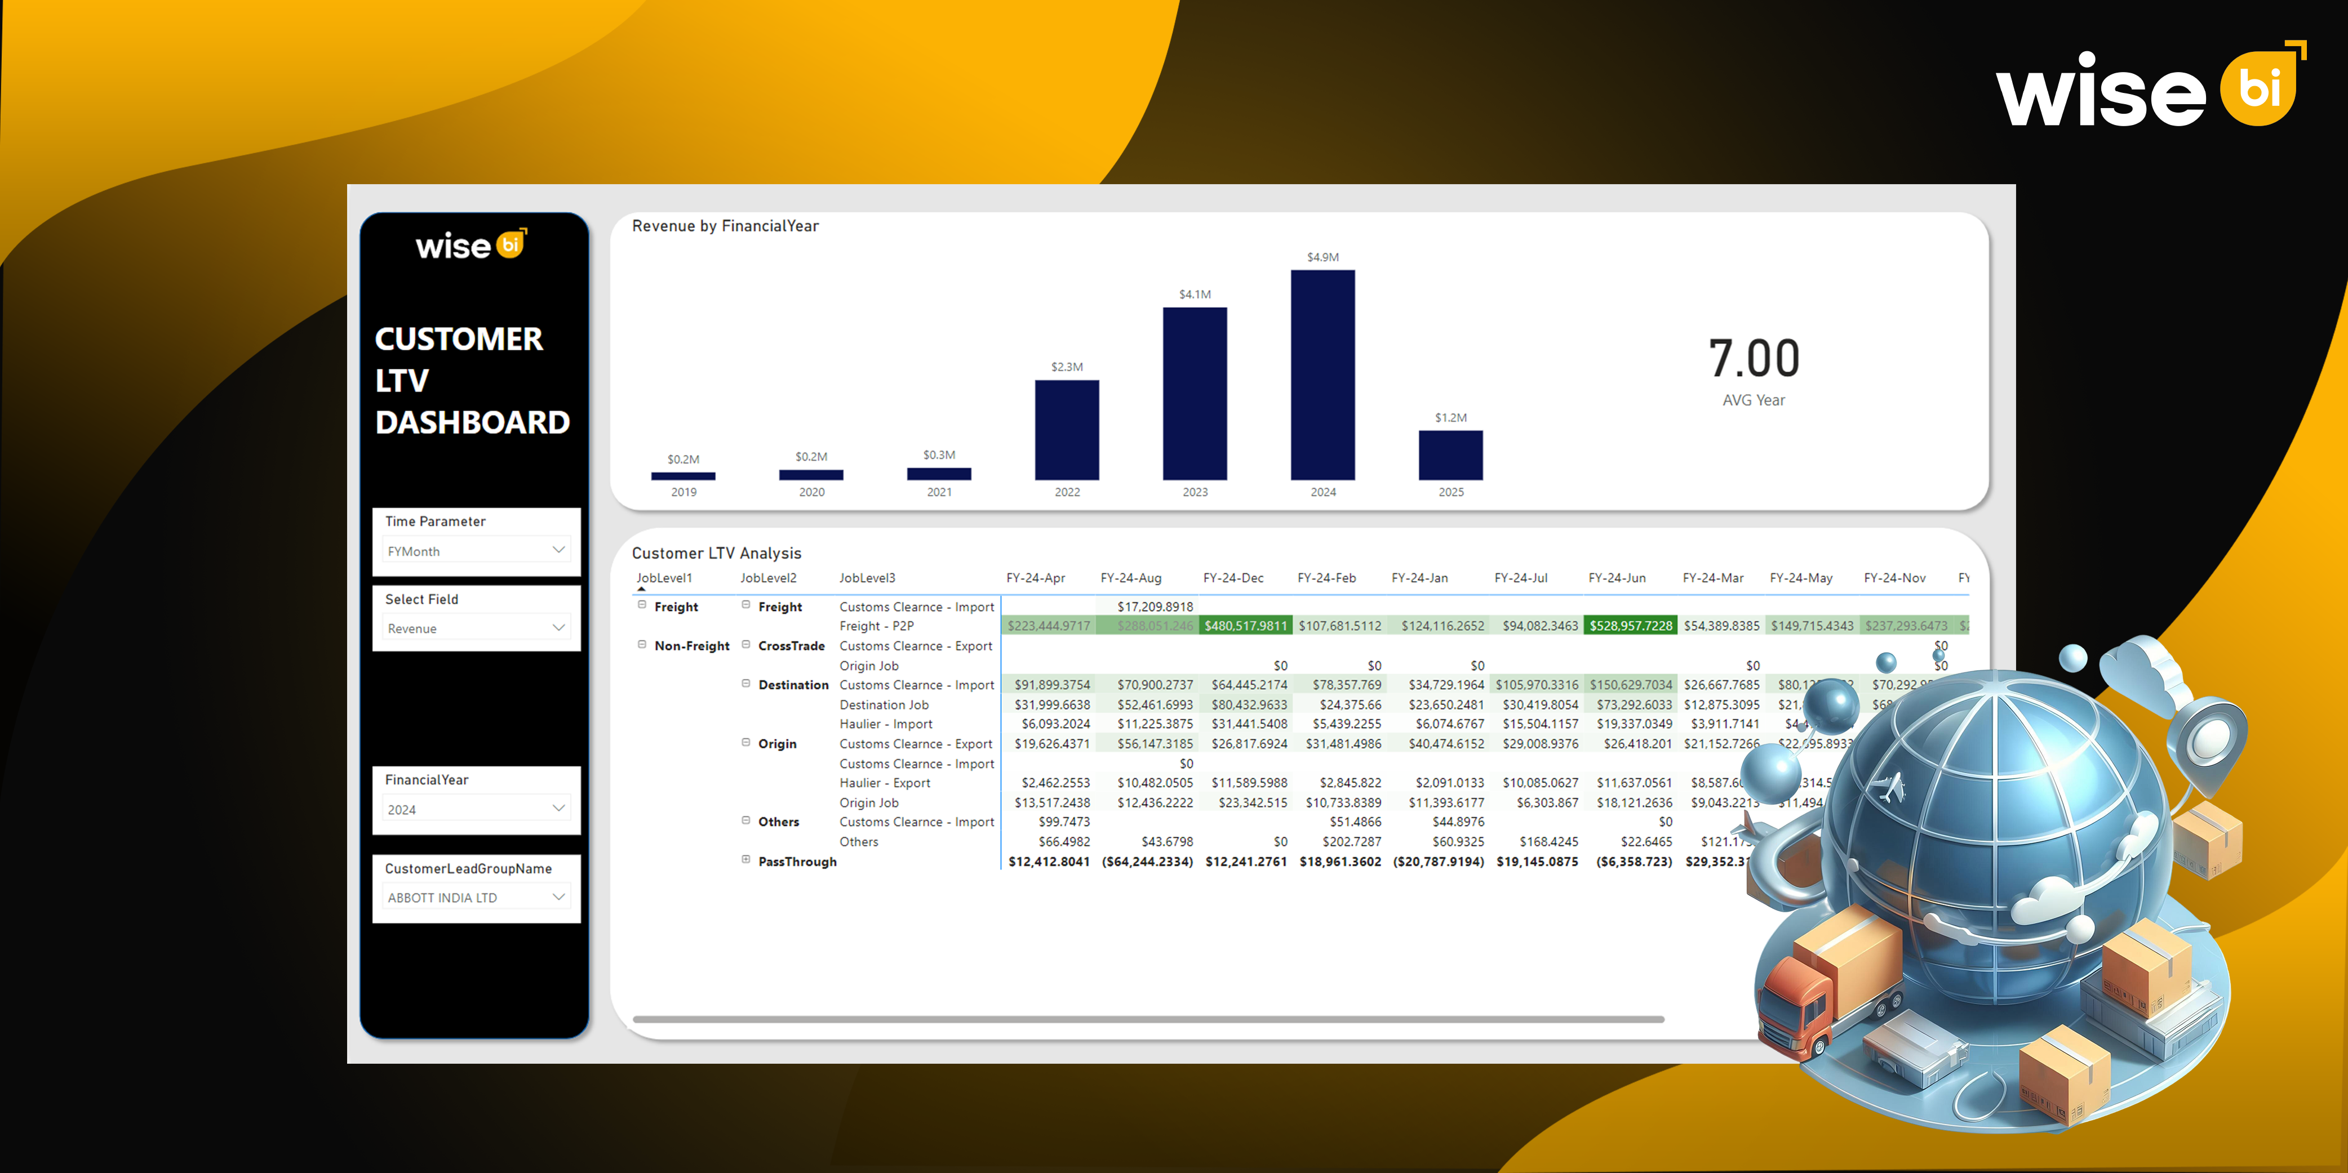Click the 2023 revenue bar
The image size is (2348, 1173).
pyautogui.click(x=1194, y=394)
